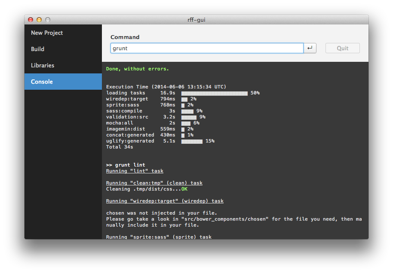Click the sass:compile 9% progress bar

(x=187, y=111)
